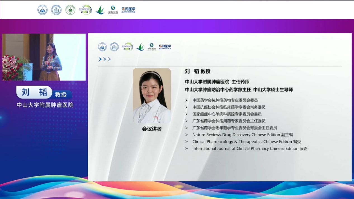Screen dimensions: 354x199
Task: Click the text 中山大学硕士生导师
Action: 273,90
